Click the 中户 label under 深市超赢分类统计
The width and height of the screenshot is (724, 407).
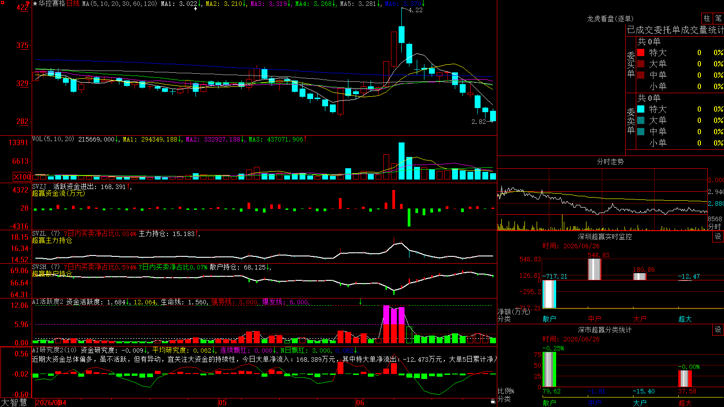pyautogui.click(x=595, y=403)
